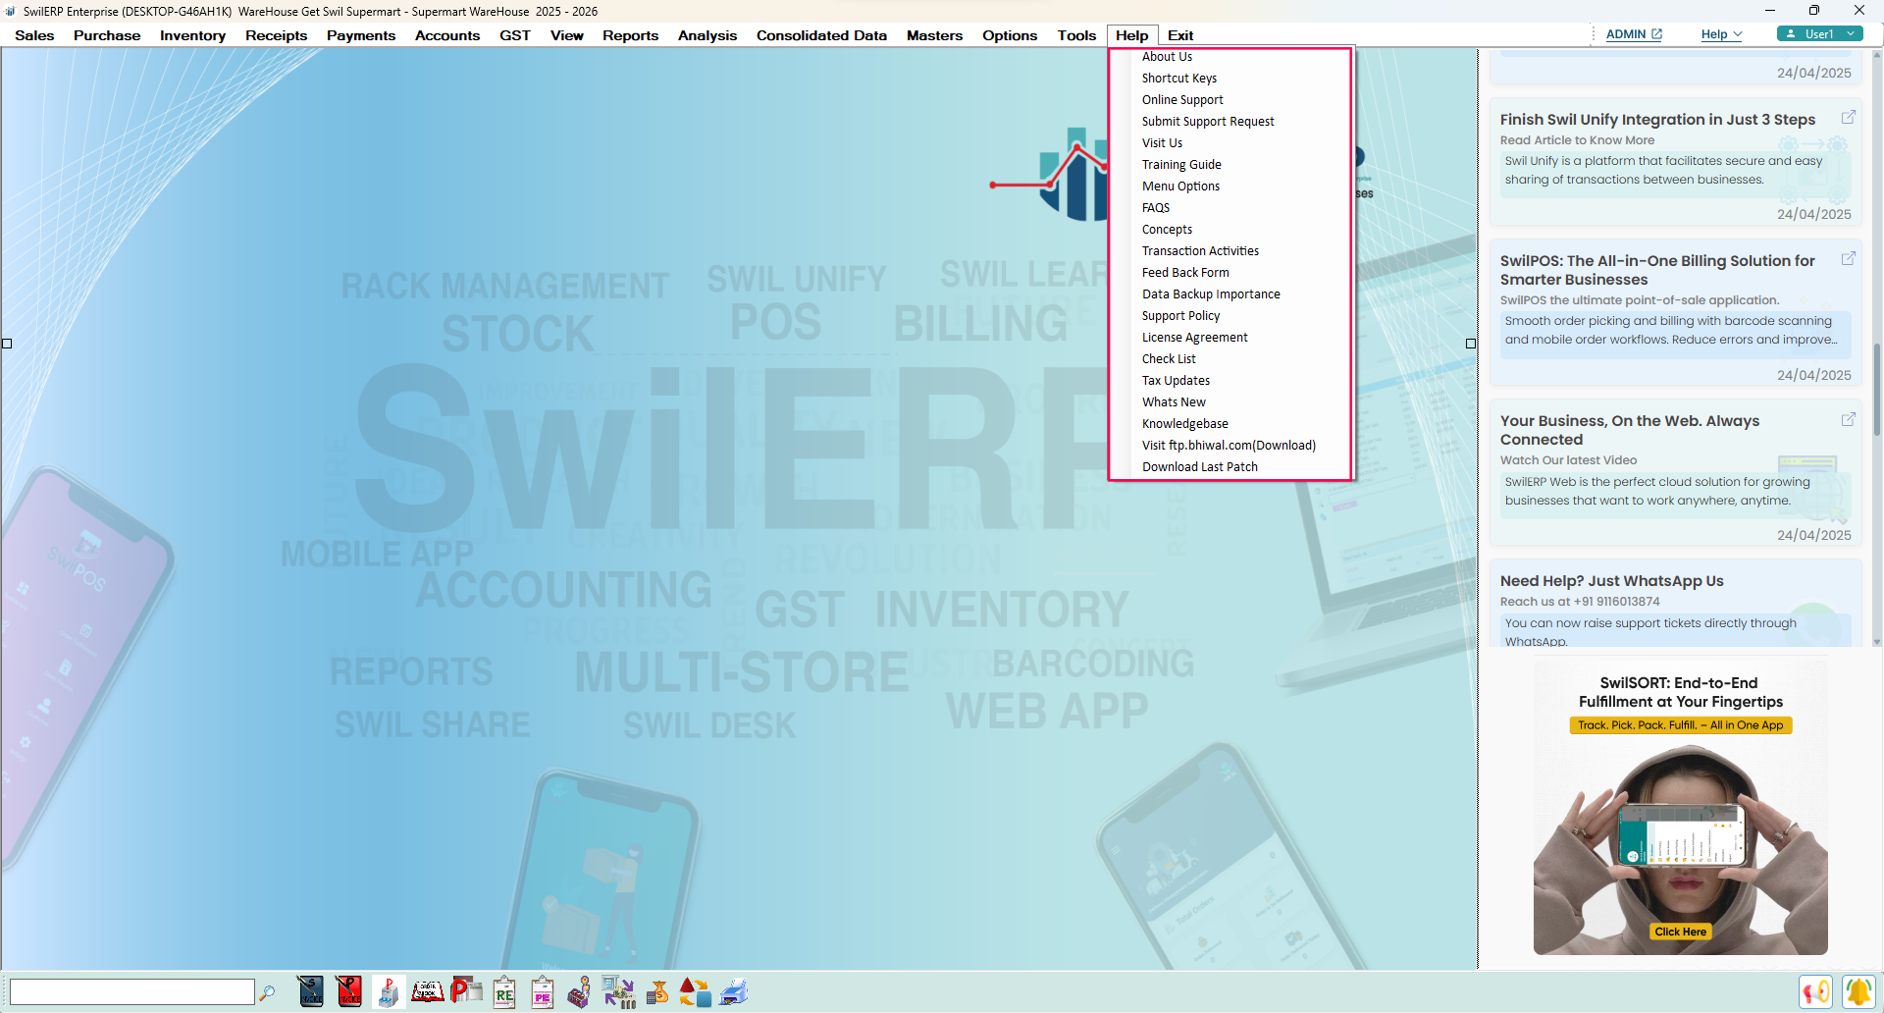Choose Online Support in Help menu

(x=1182, y=100)
